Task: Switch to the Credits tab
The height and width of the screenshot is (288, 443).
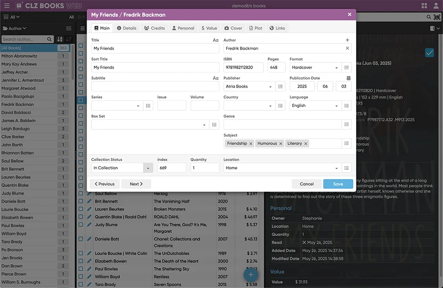Action: [154, 28]
